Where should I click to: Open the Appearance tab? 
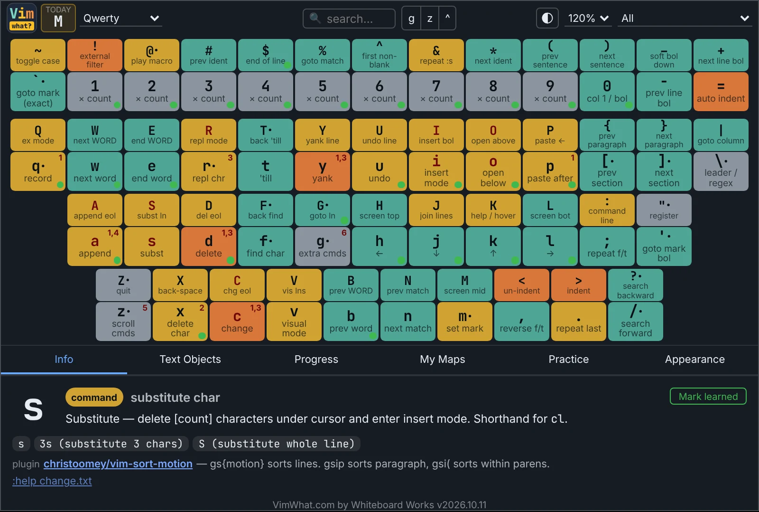pyautogui.click(x=695, y=360)
